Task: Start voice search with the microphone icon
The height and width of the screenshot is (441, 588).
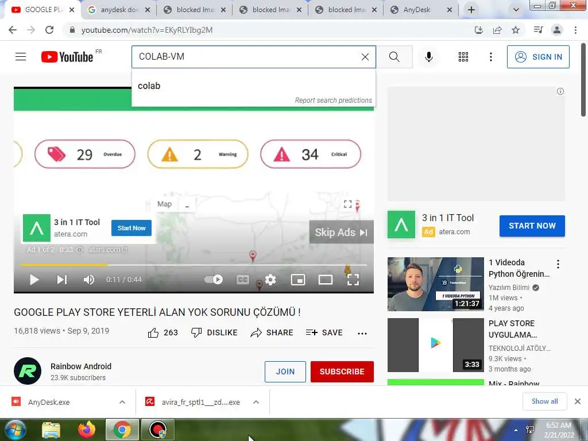Action: click(x=429, y=57)
